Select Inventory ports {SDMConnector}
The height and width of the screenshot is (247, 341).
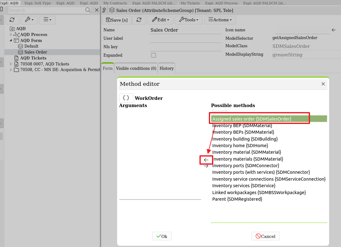click(269, 166)
